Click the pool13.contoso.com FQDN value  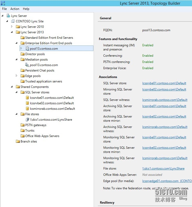click(x=156, y=30)
